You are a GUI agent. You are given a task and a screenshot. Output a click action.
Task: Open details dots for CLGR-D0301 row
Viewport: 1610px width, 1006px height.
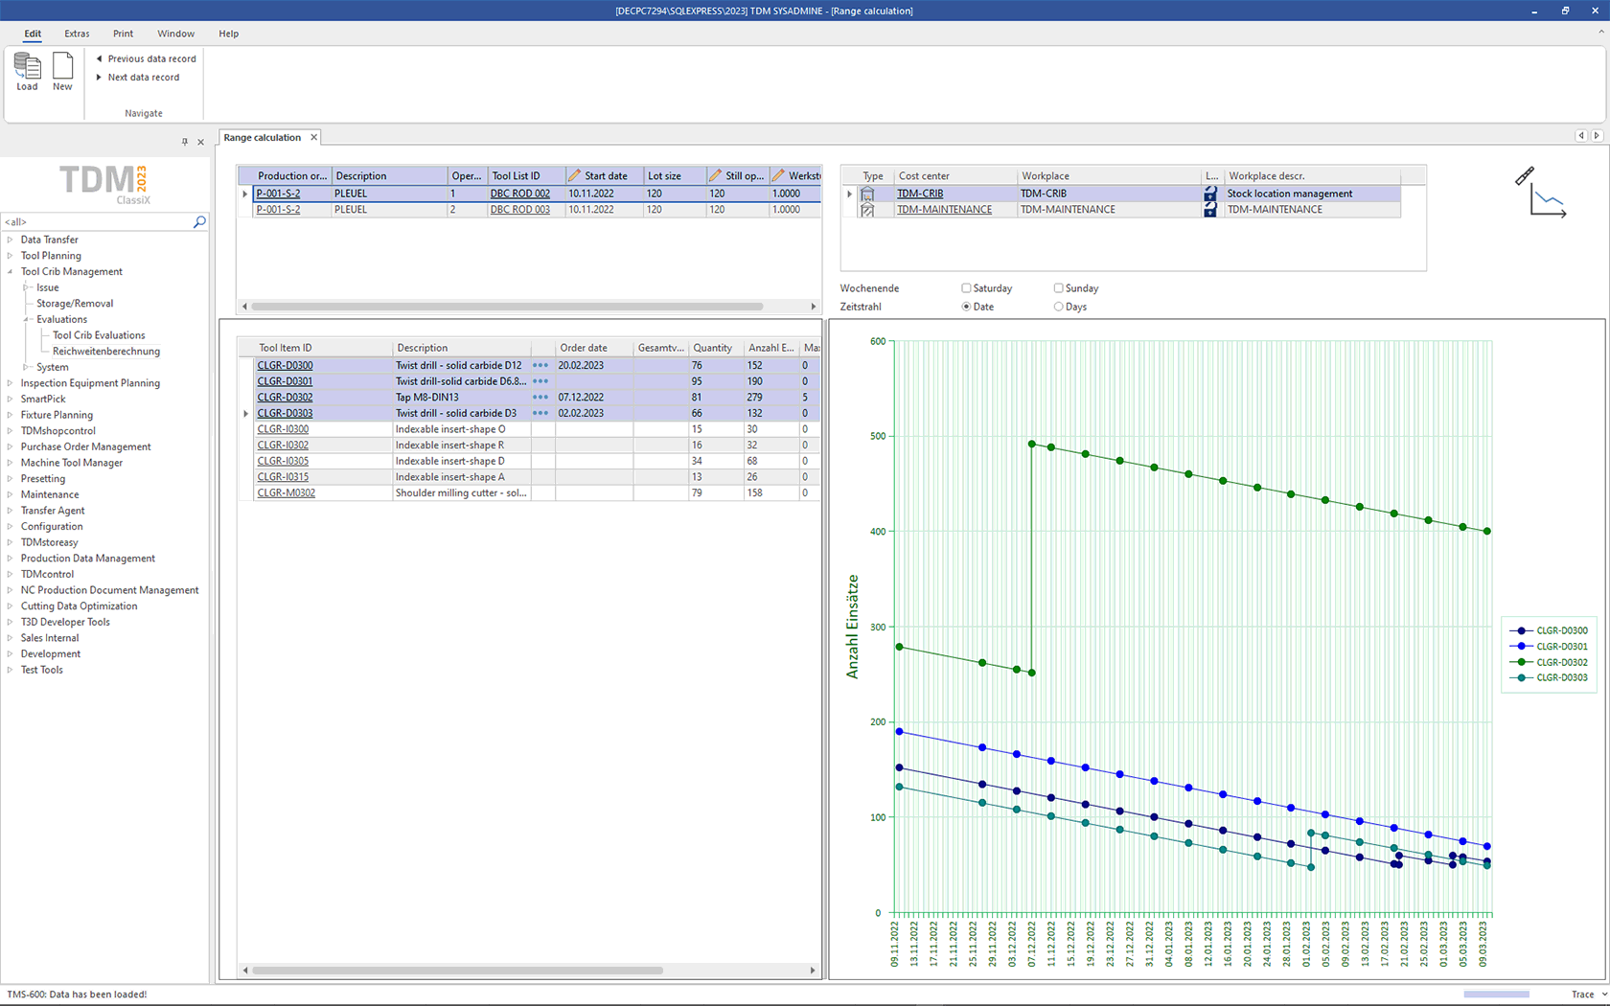click(x=540, y=381)
